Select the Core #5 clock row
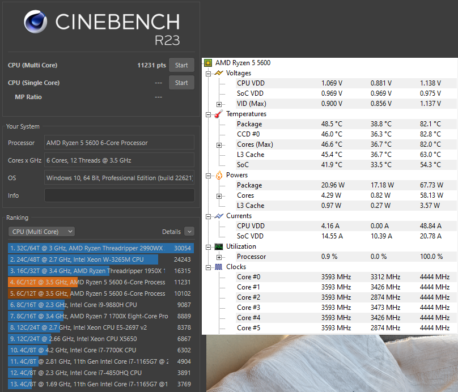The height and width of the screenshot is (392, 458). [x=346, y=328]
